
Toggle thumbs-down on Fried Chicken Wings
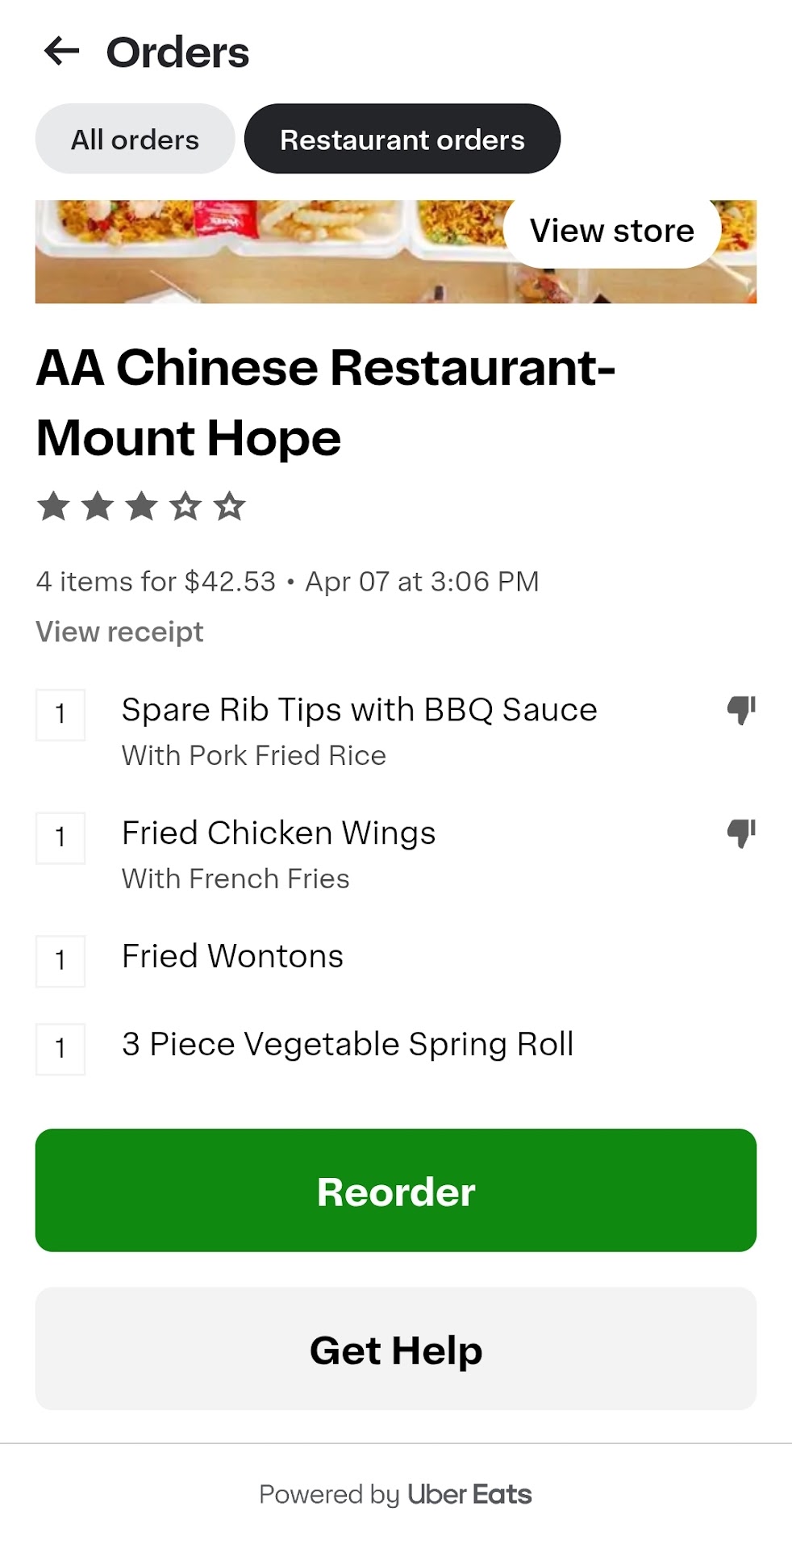pos(741,833)
